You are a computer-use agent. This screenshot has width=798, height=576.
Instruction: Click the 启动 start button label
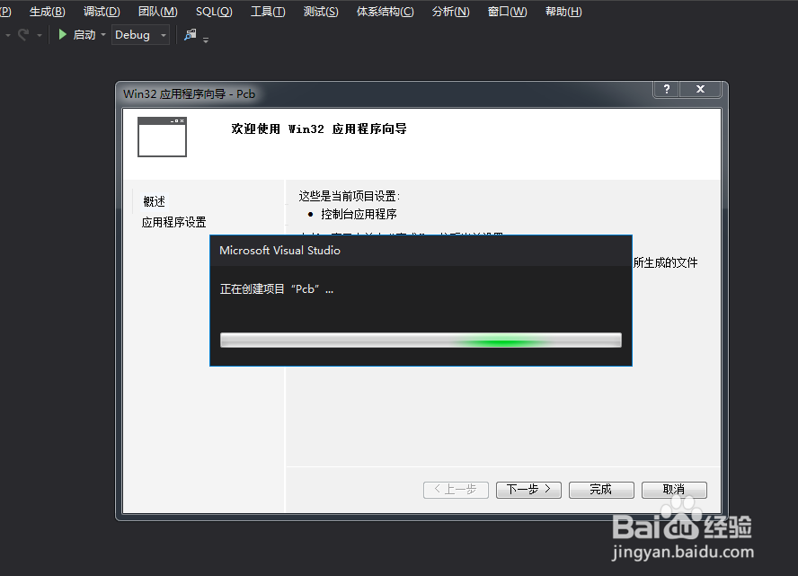tap(84, 35)
